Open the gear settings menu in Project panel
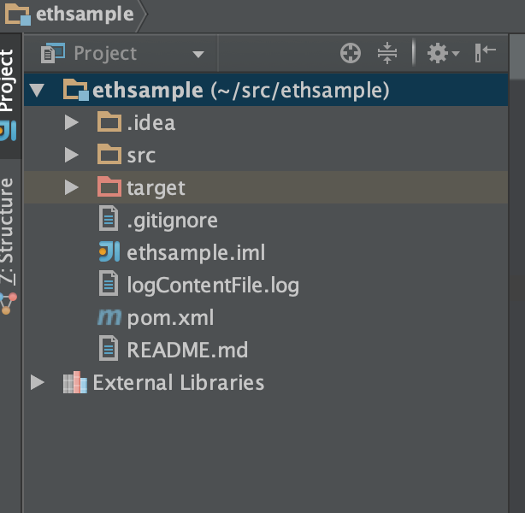 pyautogui.click(x=443, y=53)
